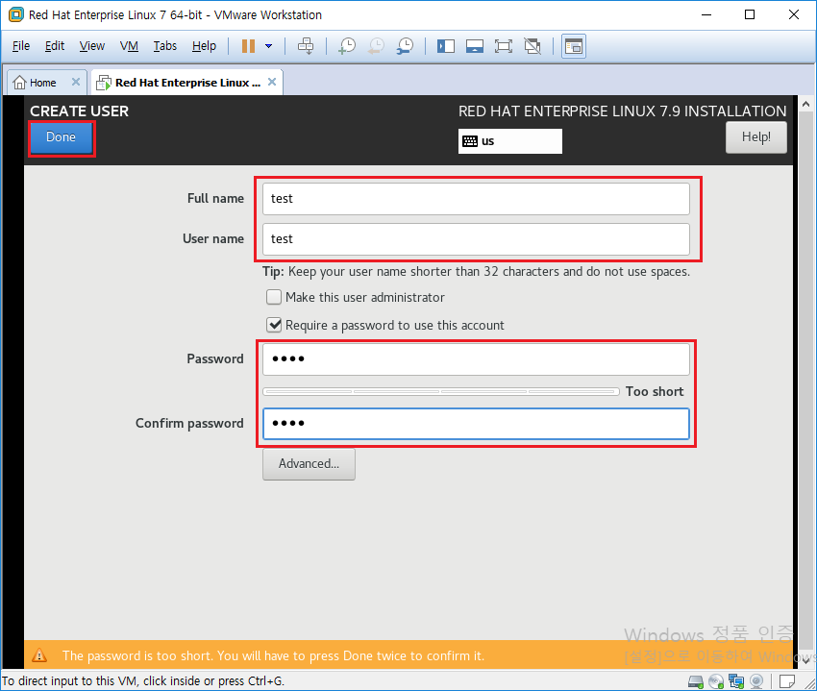Uncheck Require a password to use this account

274,325
